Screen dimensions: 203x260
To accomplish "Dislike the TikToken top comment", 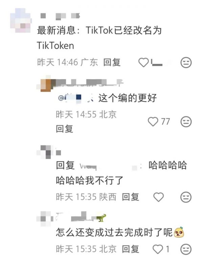I will pos(186,63).
